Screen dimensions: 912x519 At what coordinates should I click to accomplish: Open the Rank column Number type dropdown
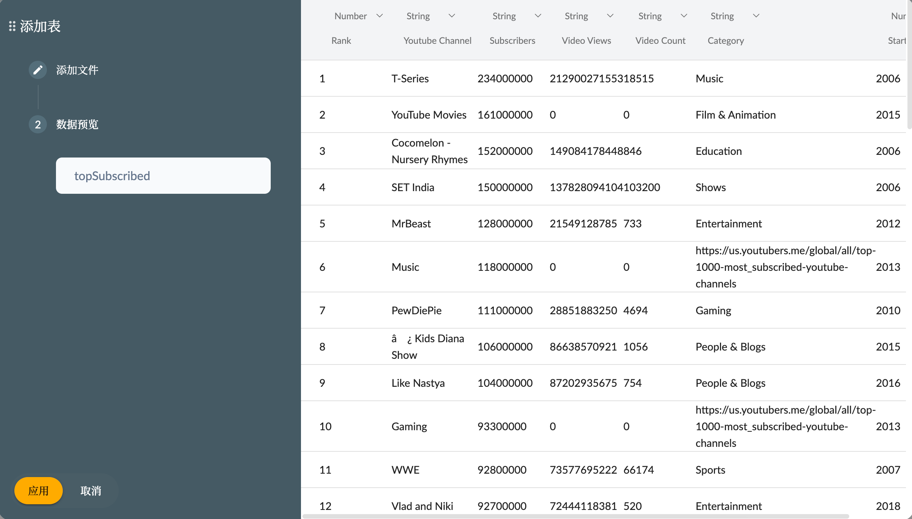380,16
